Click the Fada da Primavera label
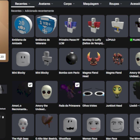Image resolution: width=140 pixels, height=140 pixels. [x=70, y=106]
